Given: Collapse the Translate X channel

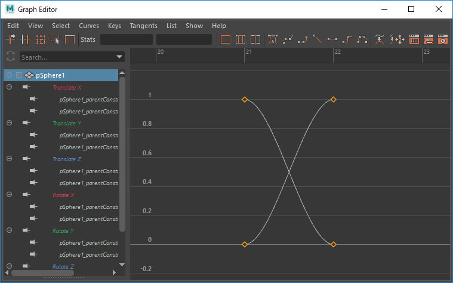Looking at the screenshot, I should (9, 87).
